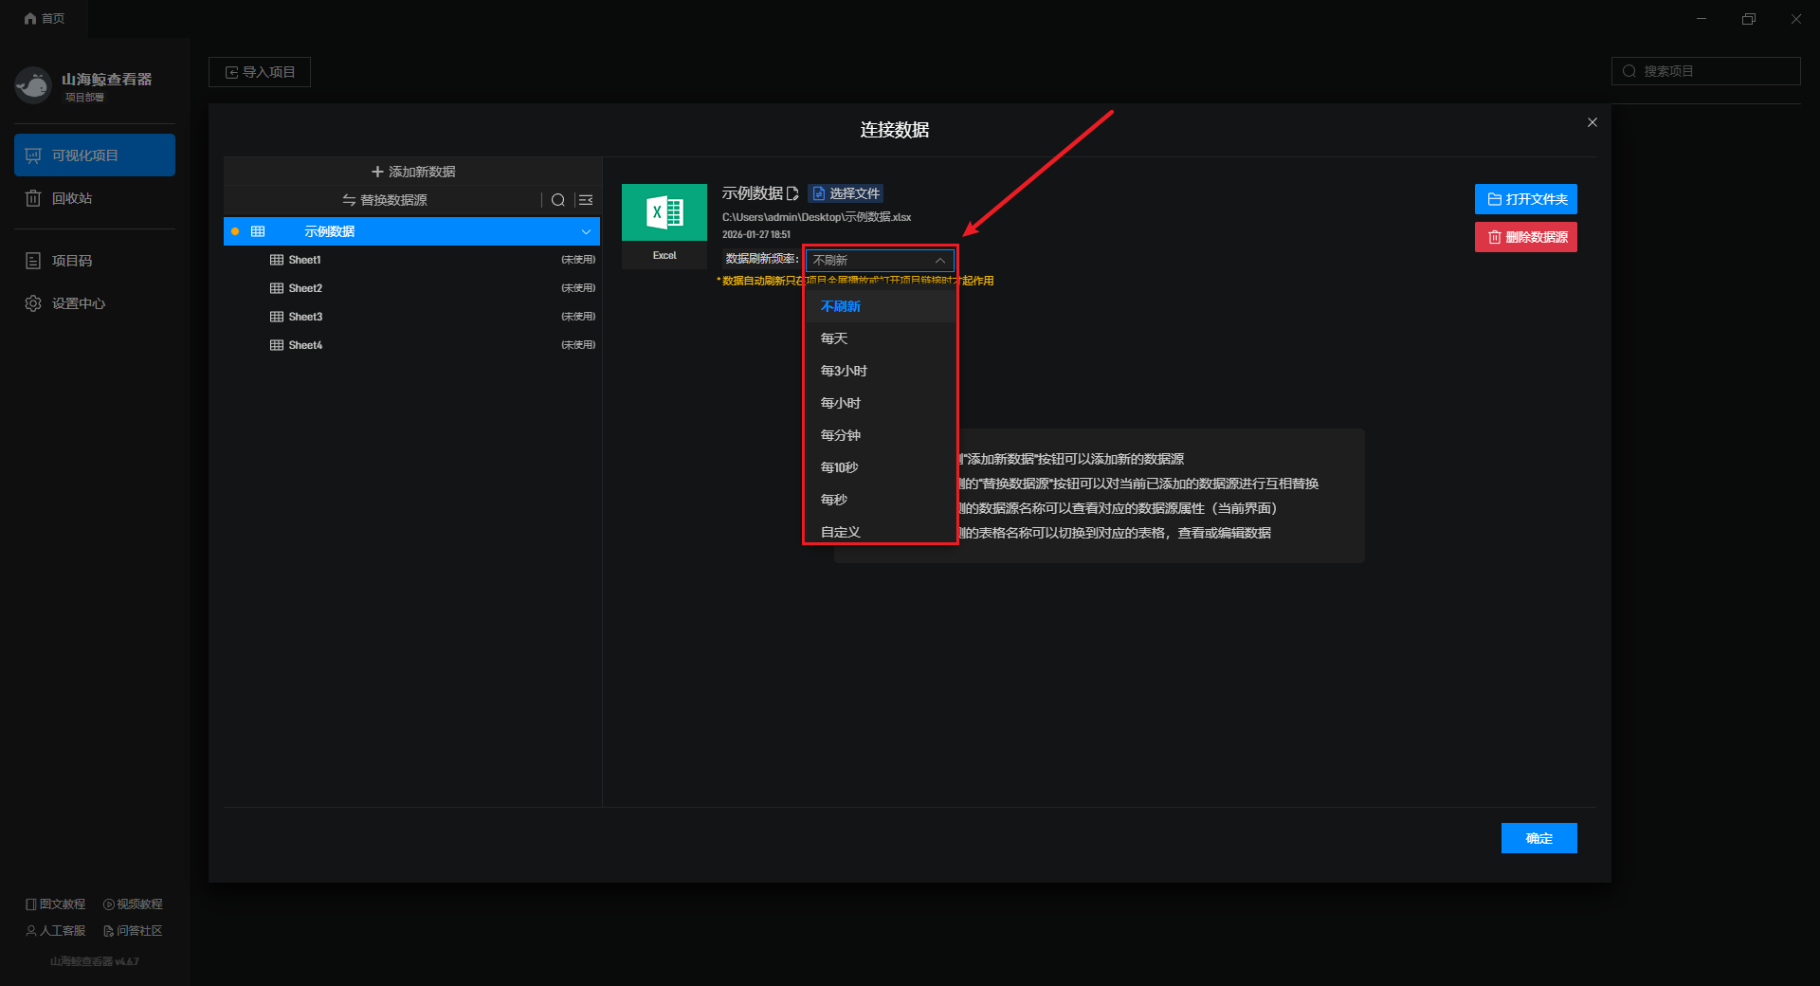Click the list menu icon beside search

586,200
